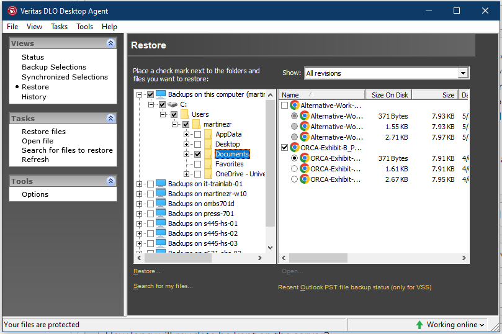Click computer icon for Backups on press-701

pyautogui.click(x=160, y=214)
